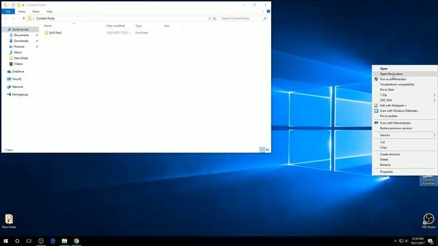Choose Scan with Malwarebytes

tap(405, 123)
